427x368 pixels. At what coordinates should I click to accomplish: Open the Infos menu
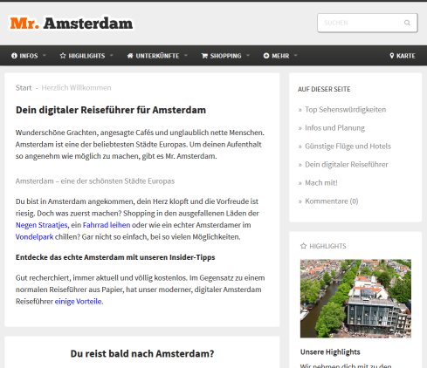coord(29,56)
